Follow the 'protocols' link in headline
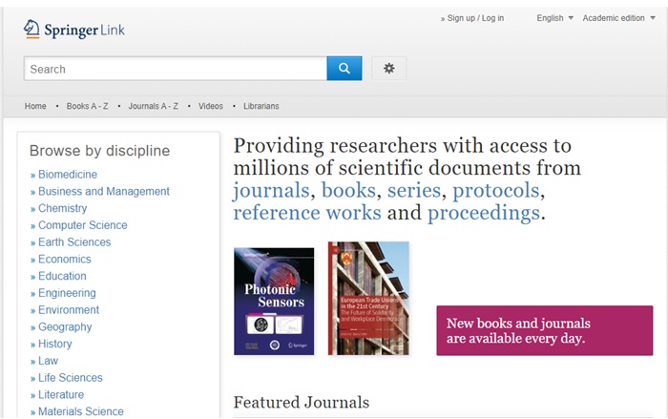This screenshot has height=419, width=668. point(496,191)
